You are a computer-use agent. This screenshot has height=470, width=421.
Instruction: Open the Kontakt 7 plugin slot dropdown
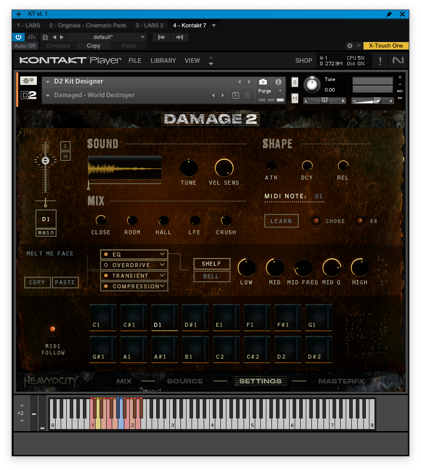point(214,25)
